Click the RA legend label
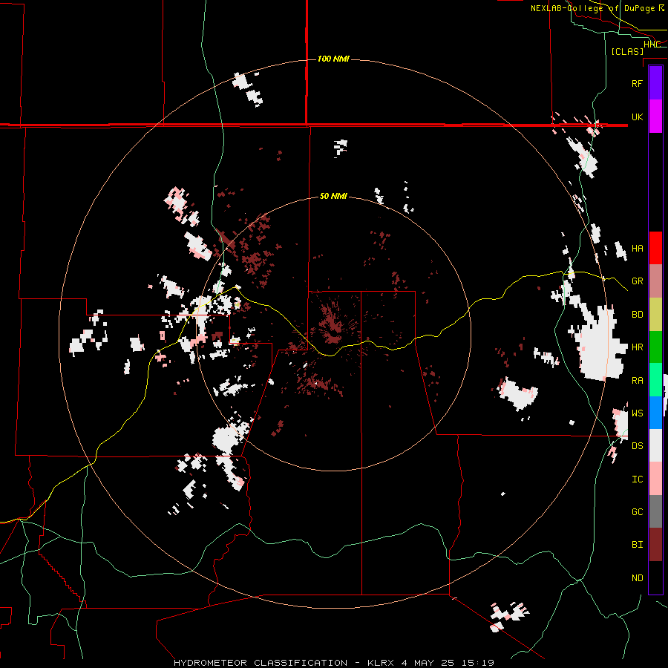Viewport: 668px width, 668px height. 637,381
